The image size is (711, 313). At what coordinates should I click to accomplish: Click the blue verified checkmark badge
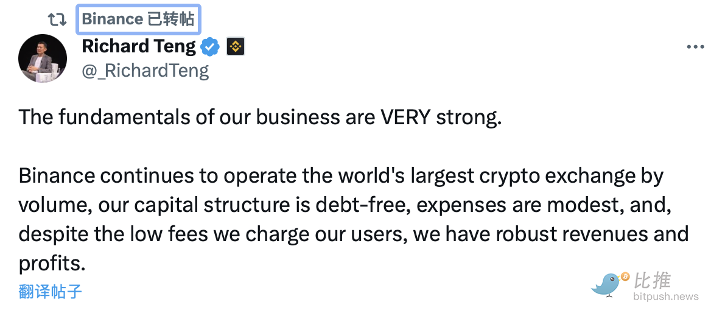pos(211,46)
